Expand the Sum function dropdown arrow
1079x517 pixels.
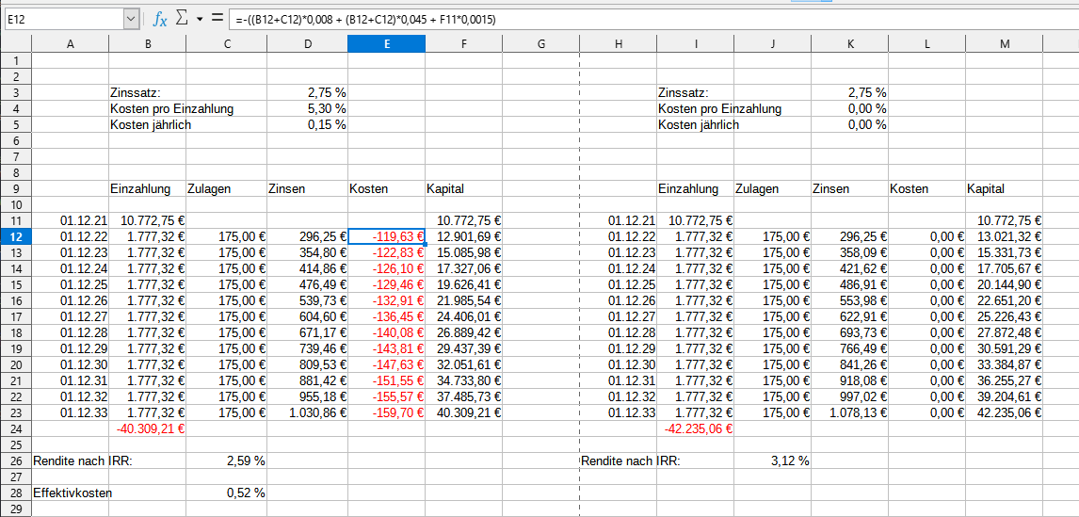point(200,19)
